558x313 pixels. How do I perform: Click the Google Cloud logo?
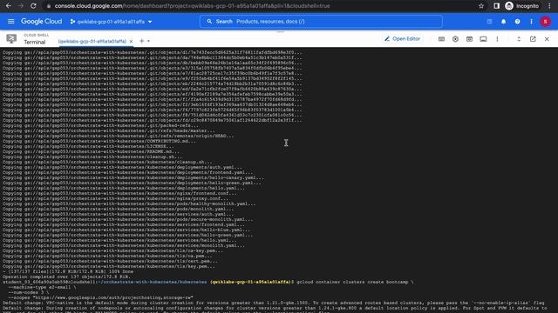(x=41, y=22)
